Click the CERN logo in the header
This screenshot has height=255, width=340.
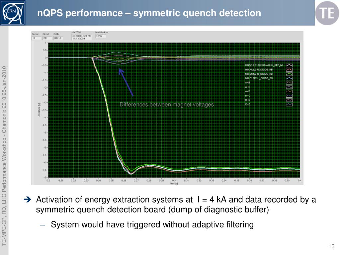[13, 13]
